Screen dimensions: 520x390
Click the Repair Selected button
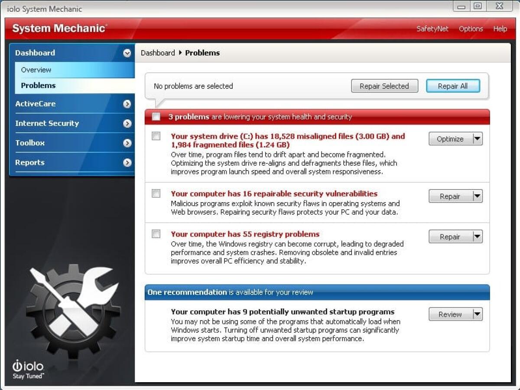384,86
